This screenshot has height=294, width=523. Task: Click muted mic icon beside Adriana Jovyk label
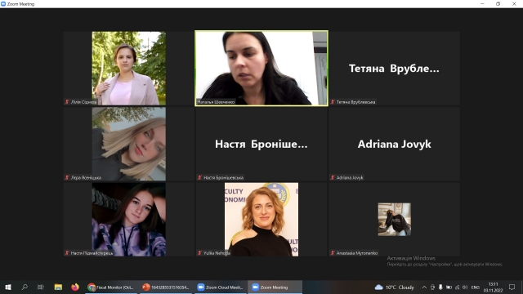333,178
